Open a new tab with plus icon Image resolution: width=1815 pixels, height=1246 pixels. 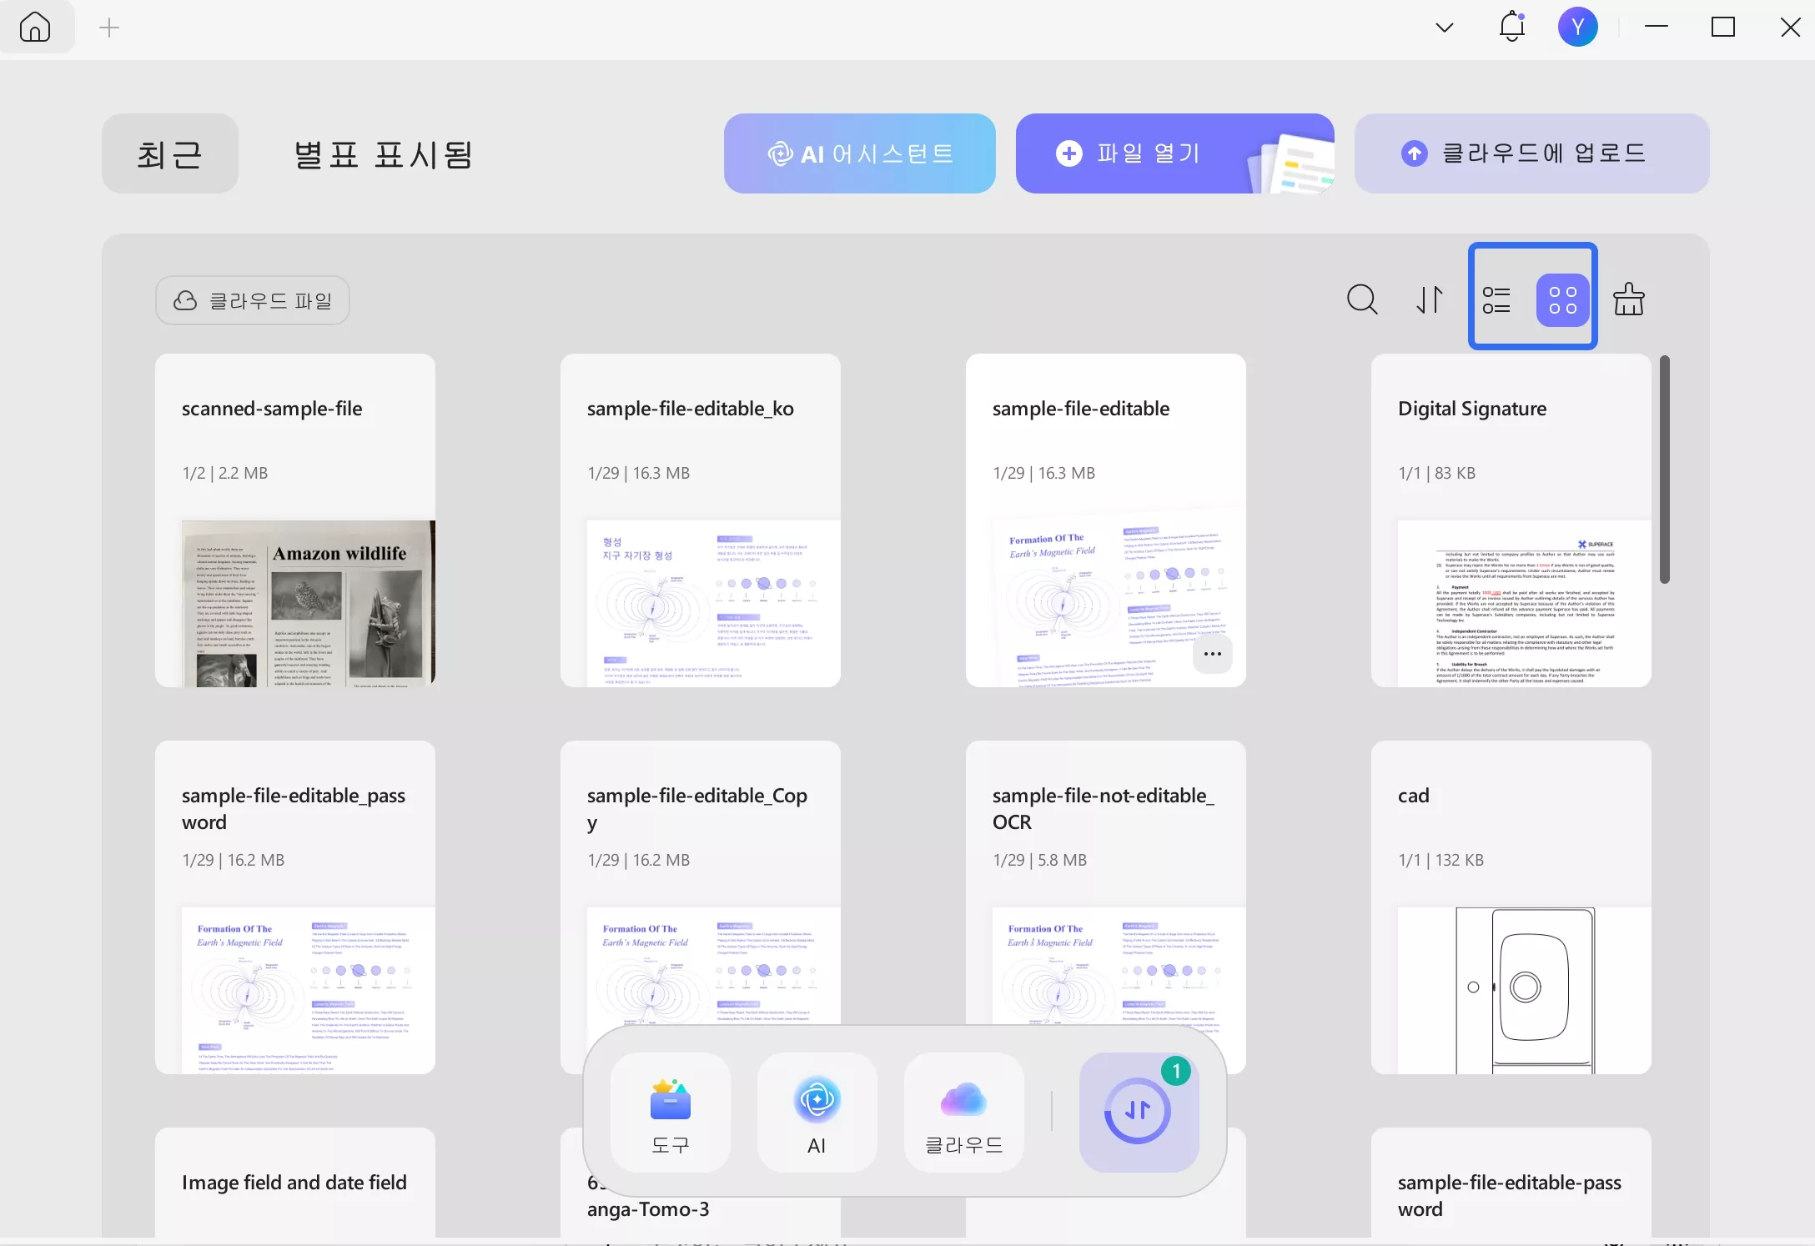click(x=109, y=28)
